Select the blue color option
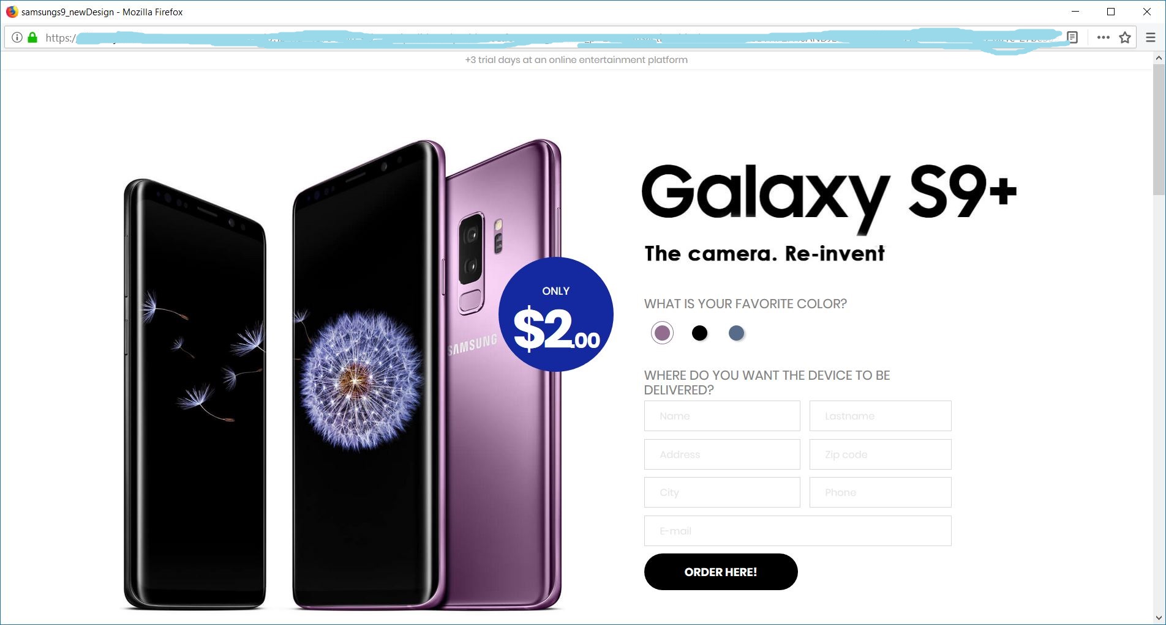This screenshot has height=625, width=1166. tap(736, 333)
